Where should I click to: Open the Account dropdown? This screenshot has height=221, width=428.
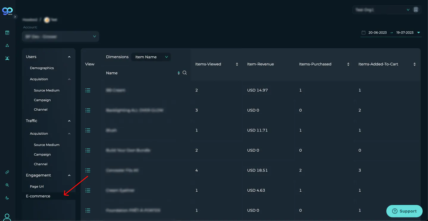click(60, 36)
